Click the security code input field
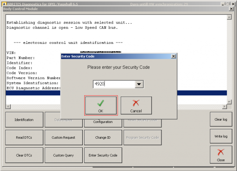 coord(114,84)
